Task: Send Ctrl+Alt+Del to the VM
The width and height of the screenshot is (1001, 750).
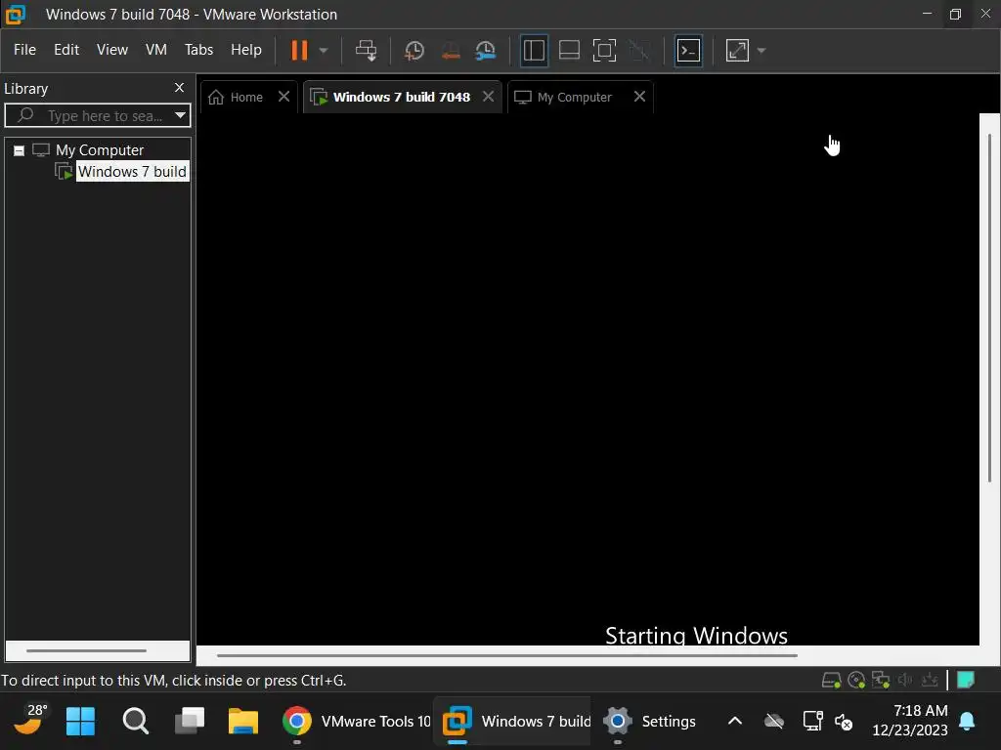Action: [367, 51]
